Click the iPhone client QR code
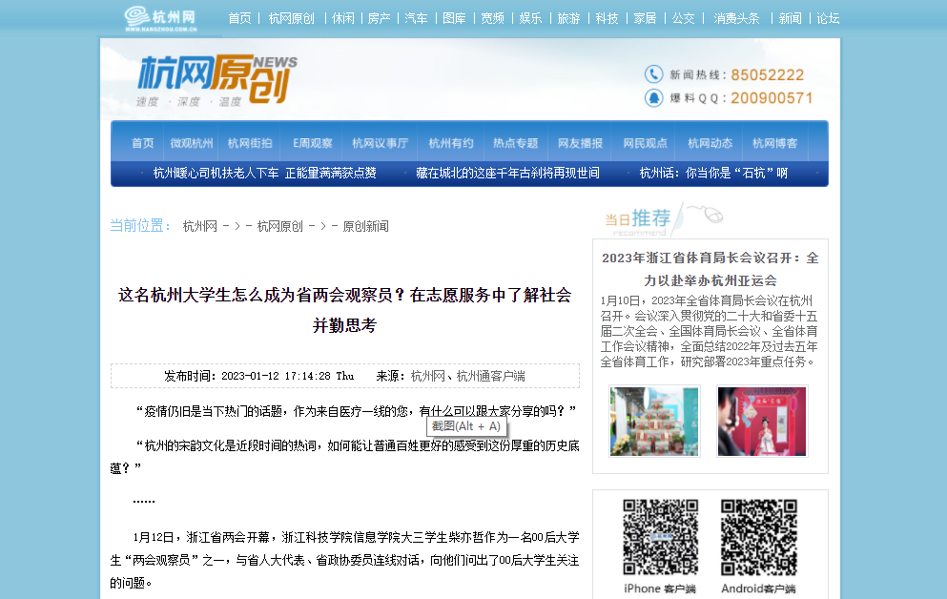Screen dimensions: 947x599 [660, 537]
